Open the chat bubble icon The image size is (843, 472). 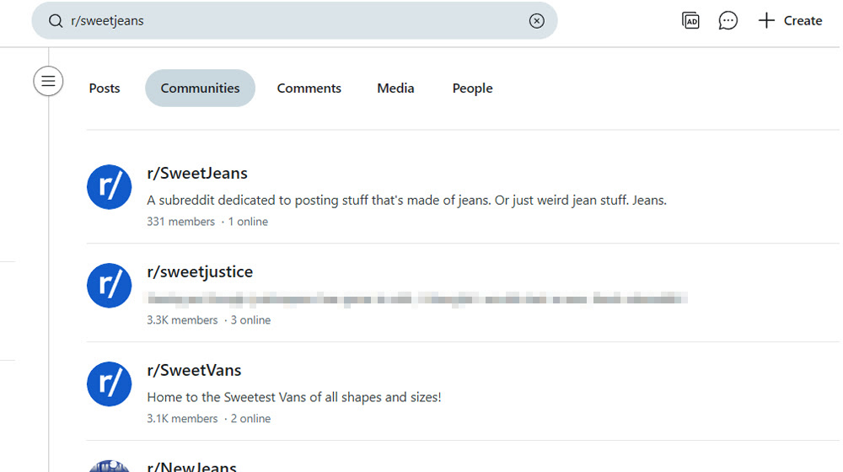tap(728, 20)
